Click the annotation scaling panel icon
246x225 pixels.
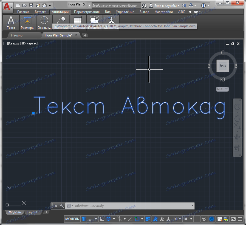[x=111, y=20]
